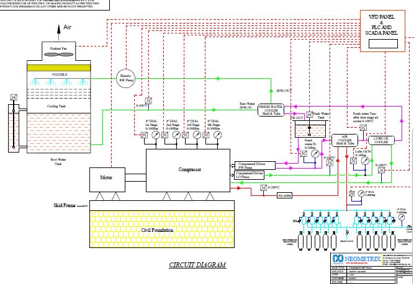Click the Civil Foundation label
This screenshot has width=414, height=284.
[157, 230]
